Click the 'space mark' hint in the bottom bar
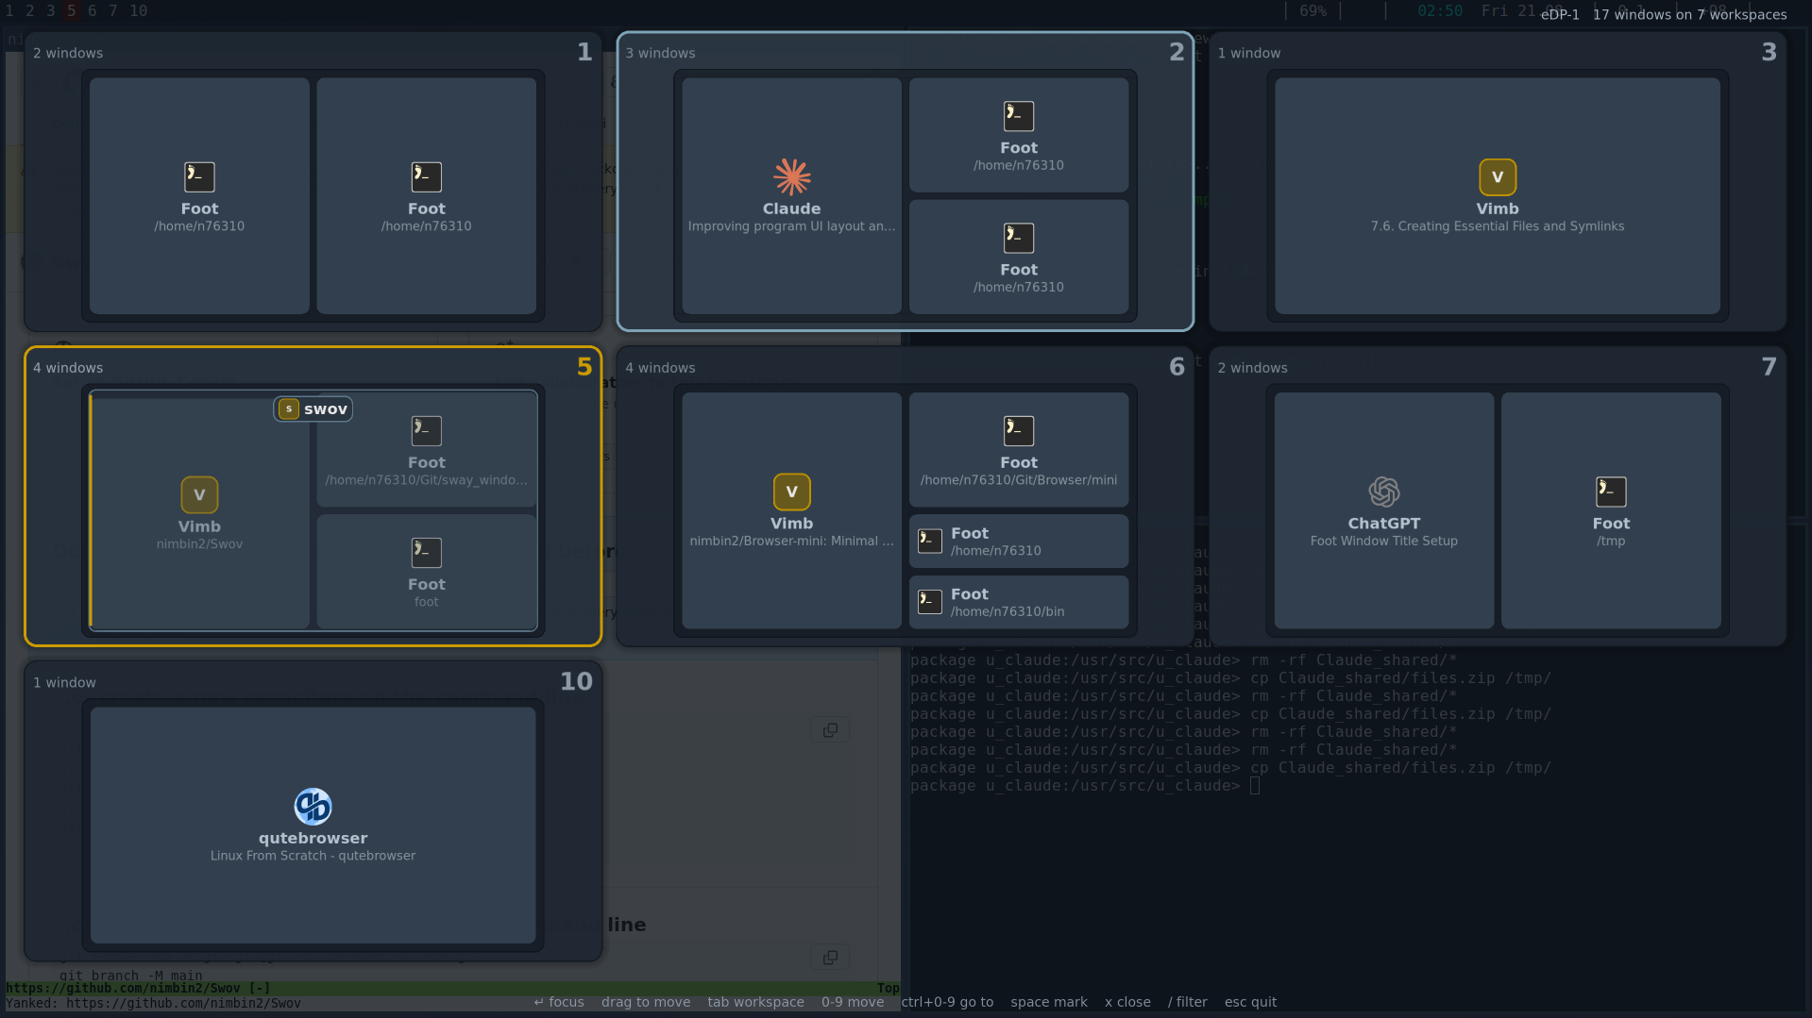This screenshot has height=1018, width=1812. [x=1049, y=1002]
